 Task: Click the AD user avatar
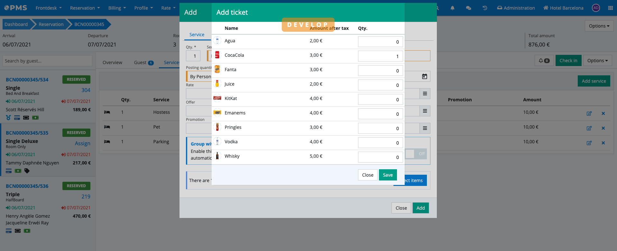[x=596, y=8]
